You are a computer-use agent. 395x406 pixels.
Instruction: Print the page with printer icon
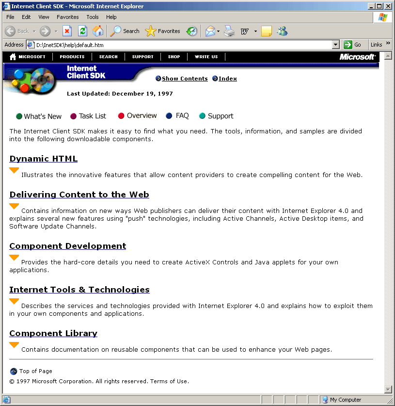229,31
